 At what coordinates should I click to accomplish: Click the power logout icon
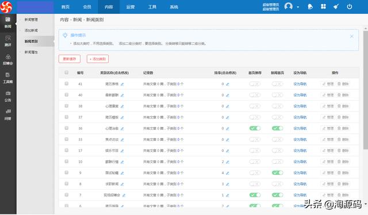tap(350, 6)
